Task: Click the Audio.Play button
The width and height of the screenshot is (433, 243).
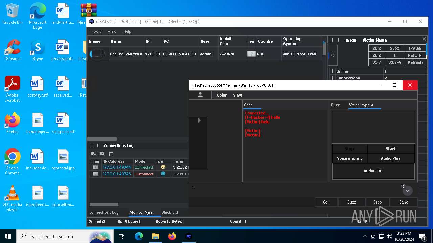Action: (391, 158)
